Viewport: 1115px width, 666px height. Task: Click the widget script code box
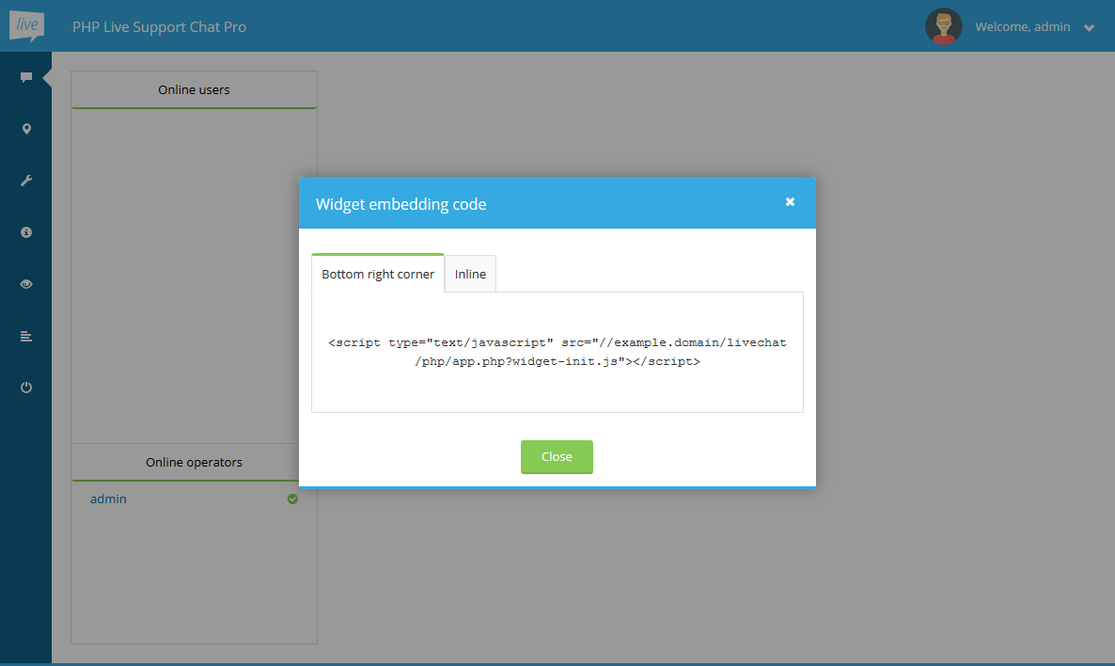coord(557,352)
